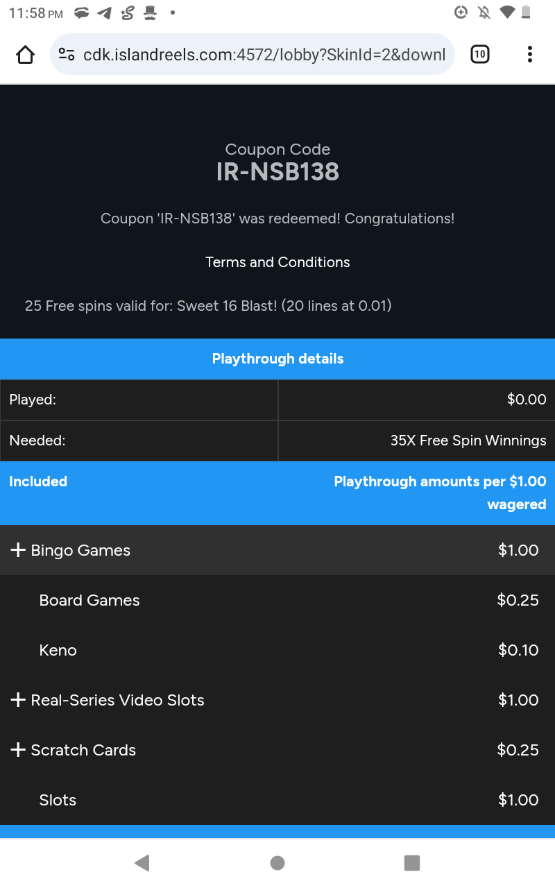Tap the browser home icon
555x888 pixels.
coord(25,54)
